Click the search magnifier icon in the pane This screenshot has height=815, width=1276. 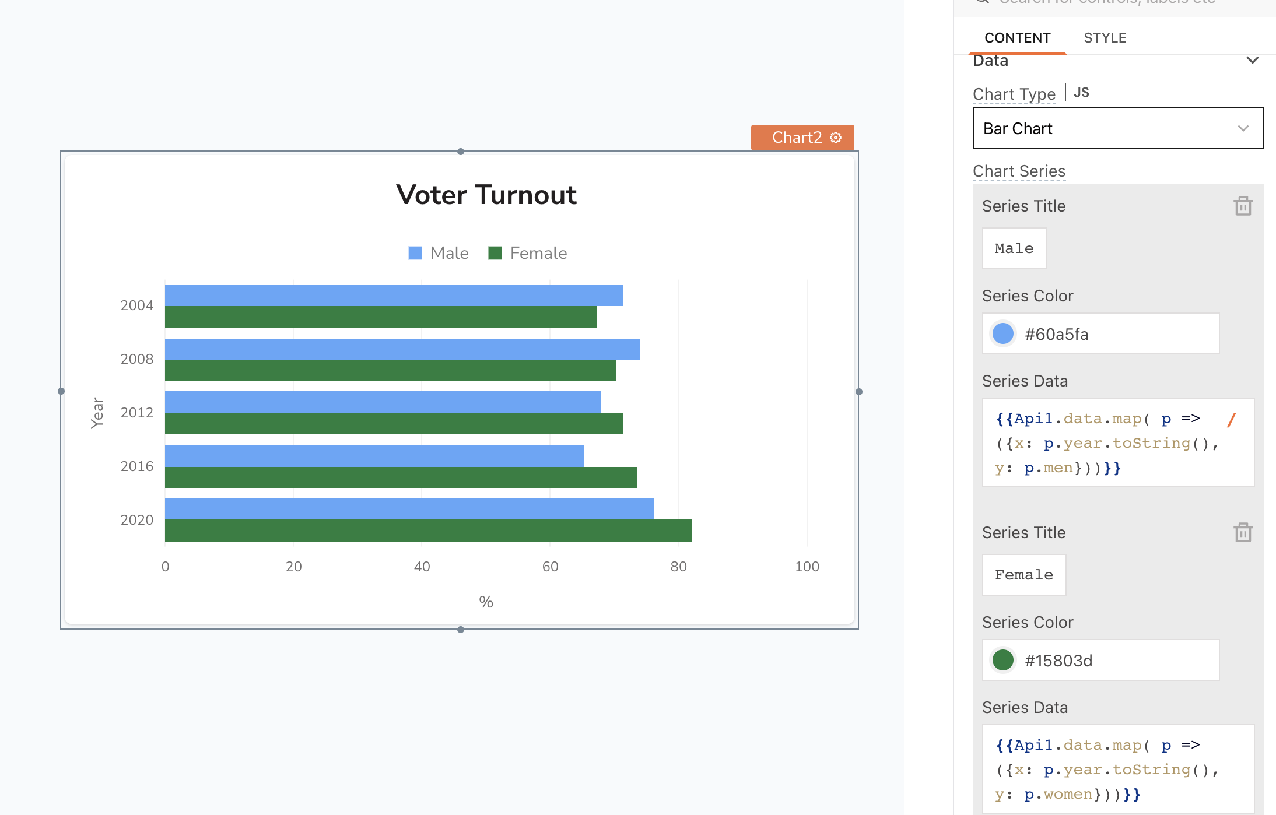coord(981,2)
